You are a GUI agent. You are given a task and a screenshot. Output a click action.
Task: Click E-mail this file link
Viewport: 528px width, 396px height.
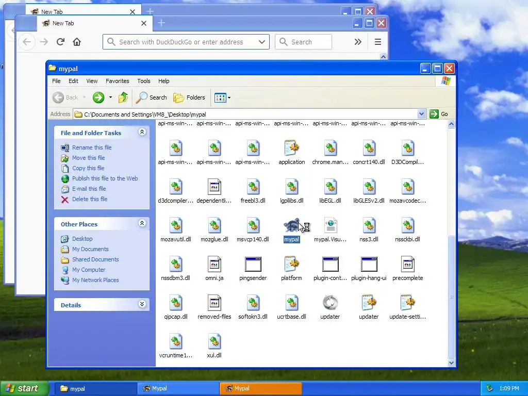pos(89,189)
